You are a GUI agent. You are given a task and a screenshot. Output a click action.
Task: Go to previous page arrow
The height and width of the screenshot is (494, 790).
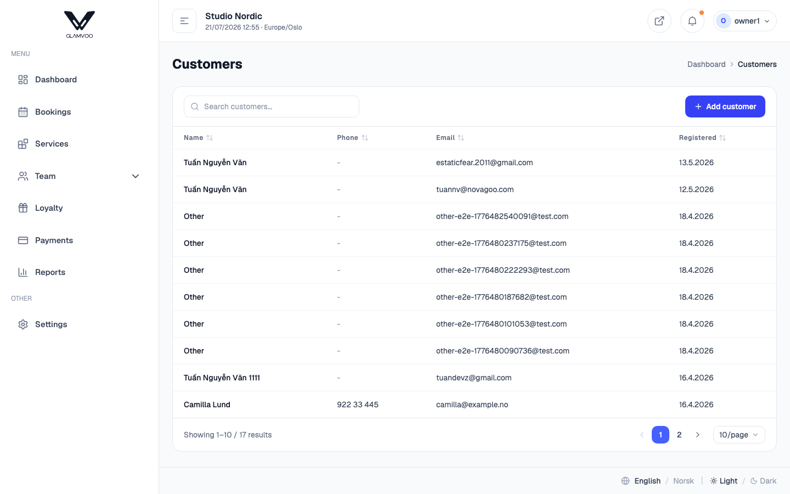tap(642, 435)
